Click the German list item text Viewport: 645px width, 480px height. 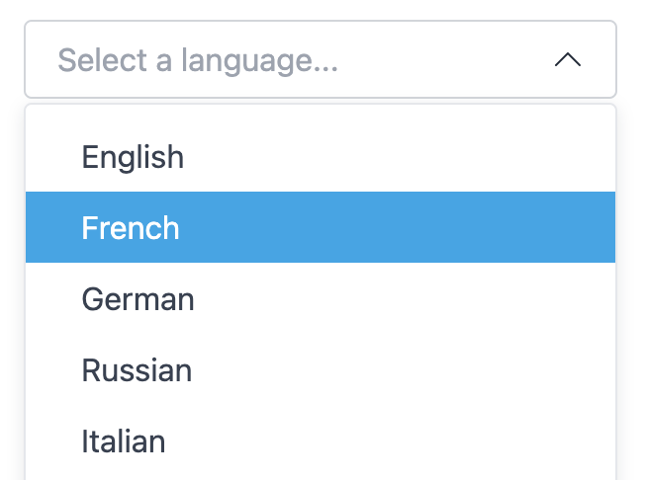coord(138,299)
